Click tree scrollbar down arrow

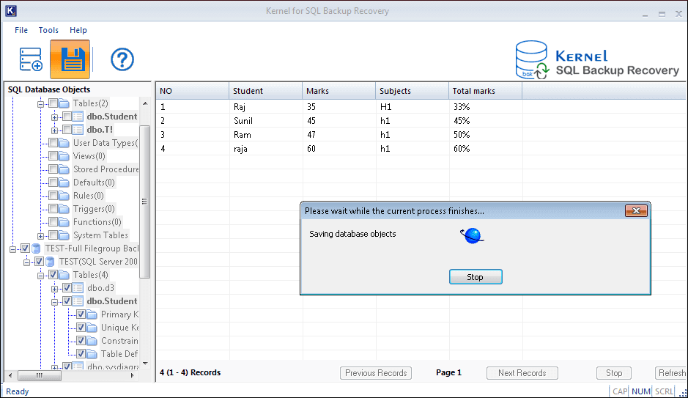point(145,364)
